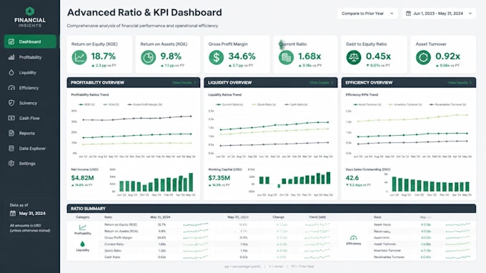Click the Asset Turnover cycle icon
The width and height of the screenshot is (486, 273).
click(x=423, y=58)
